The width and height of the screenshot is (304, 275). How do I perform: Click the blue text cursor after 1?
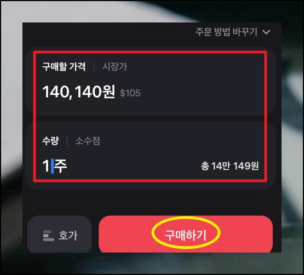[53, 166]
